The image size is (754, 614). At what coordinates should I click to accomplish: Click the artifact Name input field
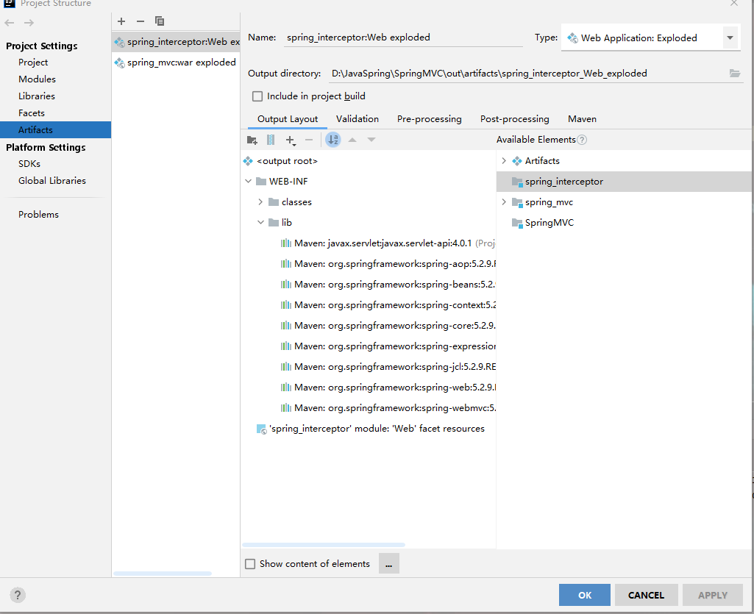coord(403,38)
